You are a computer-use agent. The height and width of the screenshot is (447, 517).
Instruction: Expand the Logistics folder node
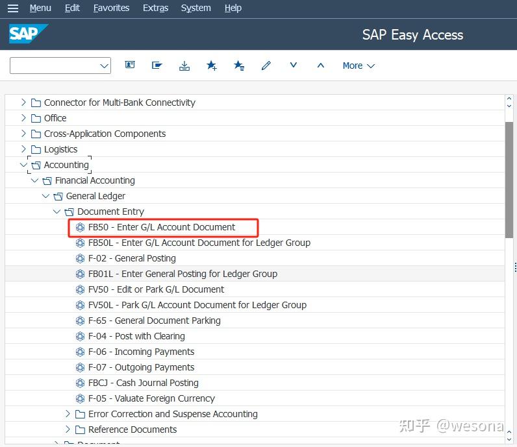23,149
